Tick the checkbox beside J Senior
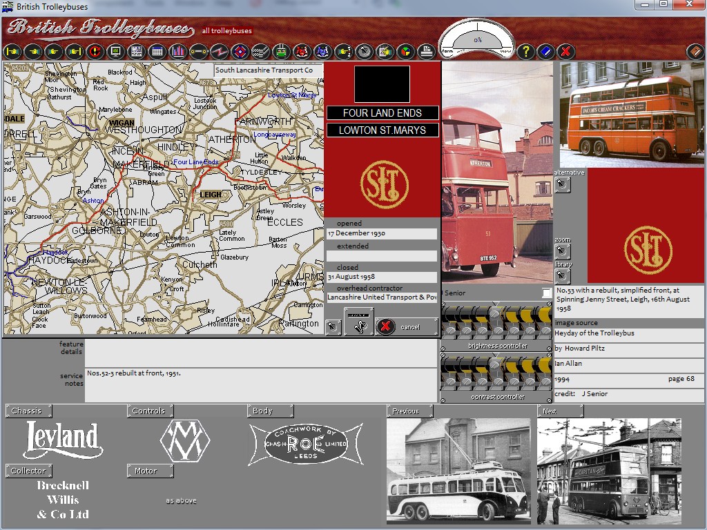Viewport: 707px width, 530px height. coord(547,293)
